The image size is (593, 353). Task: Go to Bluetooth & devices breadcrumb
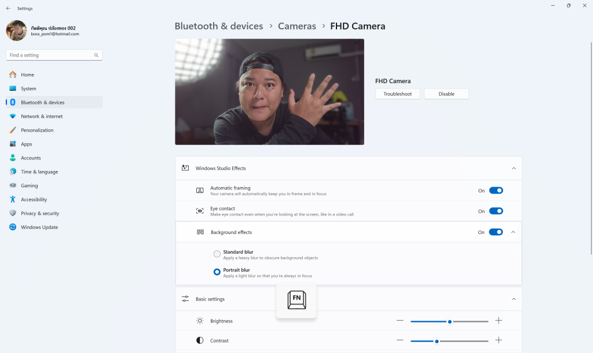[x=218, y=26]
